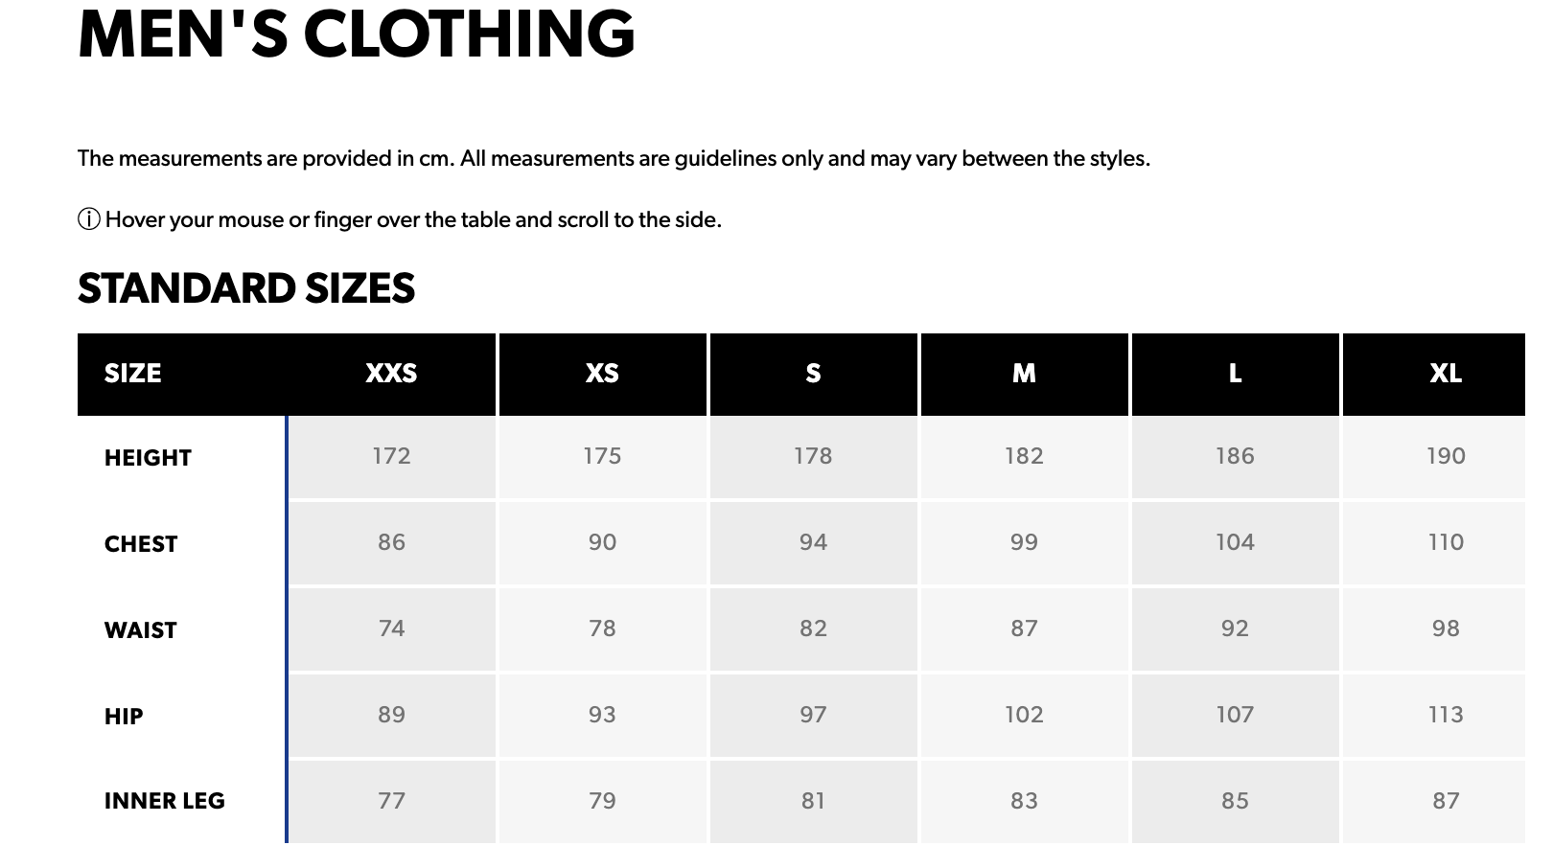Screen dimensions: 1553x868
Task: Select the XXS size column header
Action: coord(391,374)
